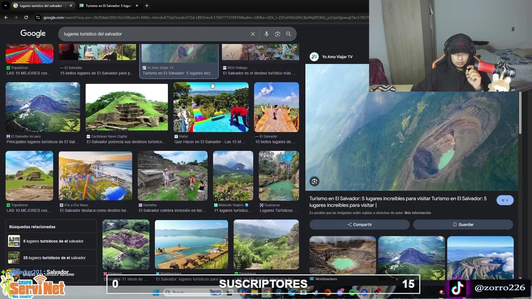The image size is (532, 299).
Task: Search inside image with the Lens icon on preview
Action: pos(315,181)
